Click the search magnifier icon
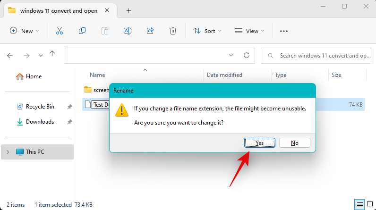Viewport: 376px width, 210px height. point(271,56)
